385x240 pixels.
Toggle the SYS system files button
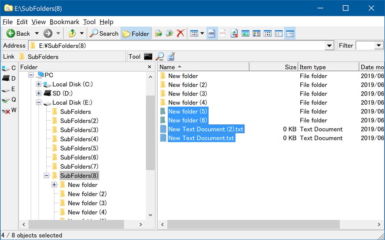[222, 33]
